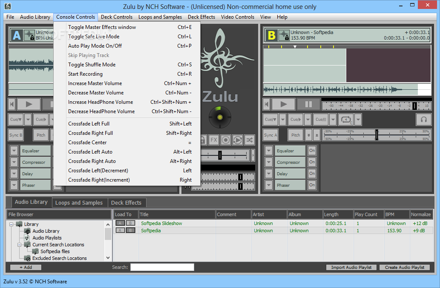Select Softpedia files tree item

click(x=55, y=251)
